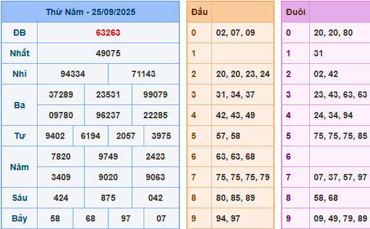Select Đuôi row 4 values 24, 34, 94
The image size is (370, 229).
[x=333, y=115]
